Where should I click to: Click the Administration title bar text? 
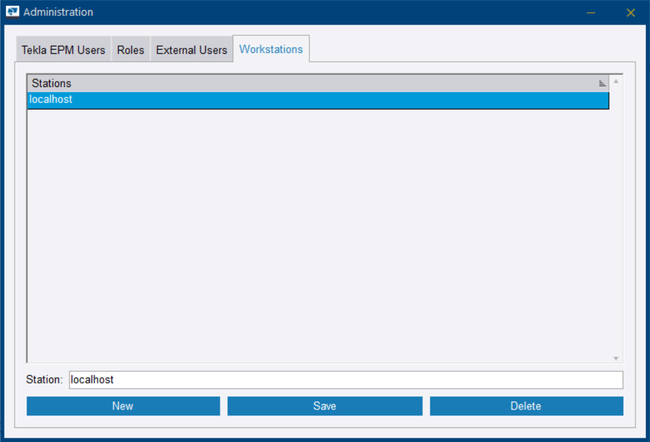[x=60, y=12]
